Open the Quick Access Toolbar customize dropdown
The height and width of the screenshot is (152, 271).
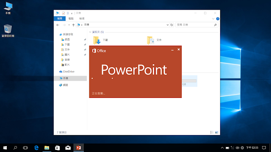tap(72, 13)
